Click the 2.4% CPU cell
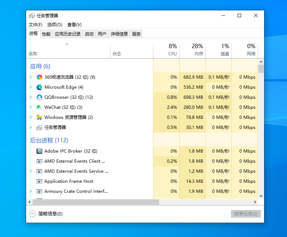 click(166, 107)
